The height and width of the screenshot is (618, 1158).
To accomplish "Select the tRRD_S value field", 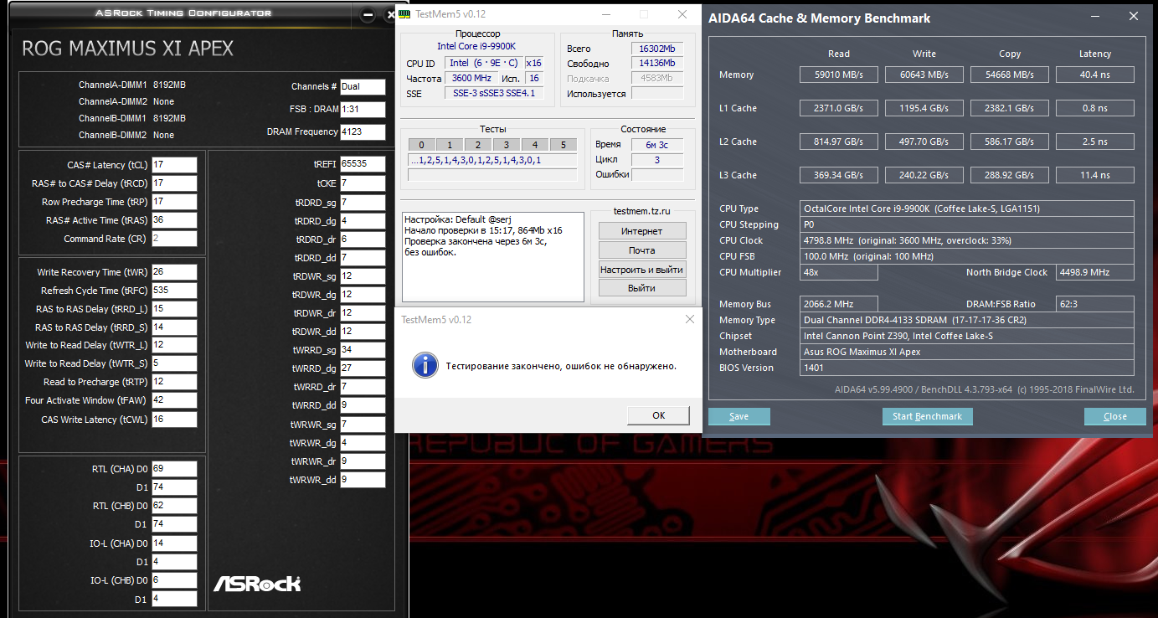I will point(174,327).
